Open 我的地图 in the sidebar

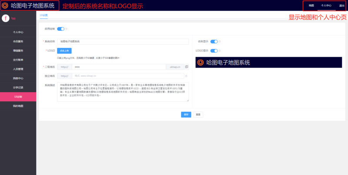click(x=18, y=106)
